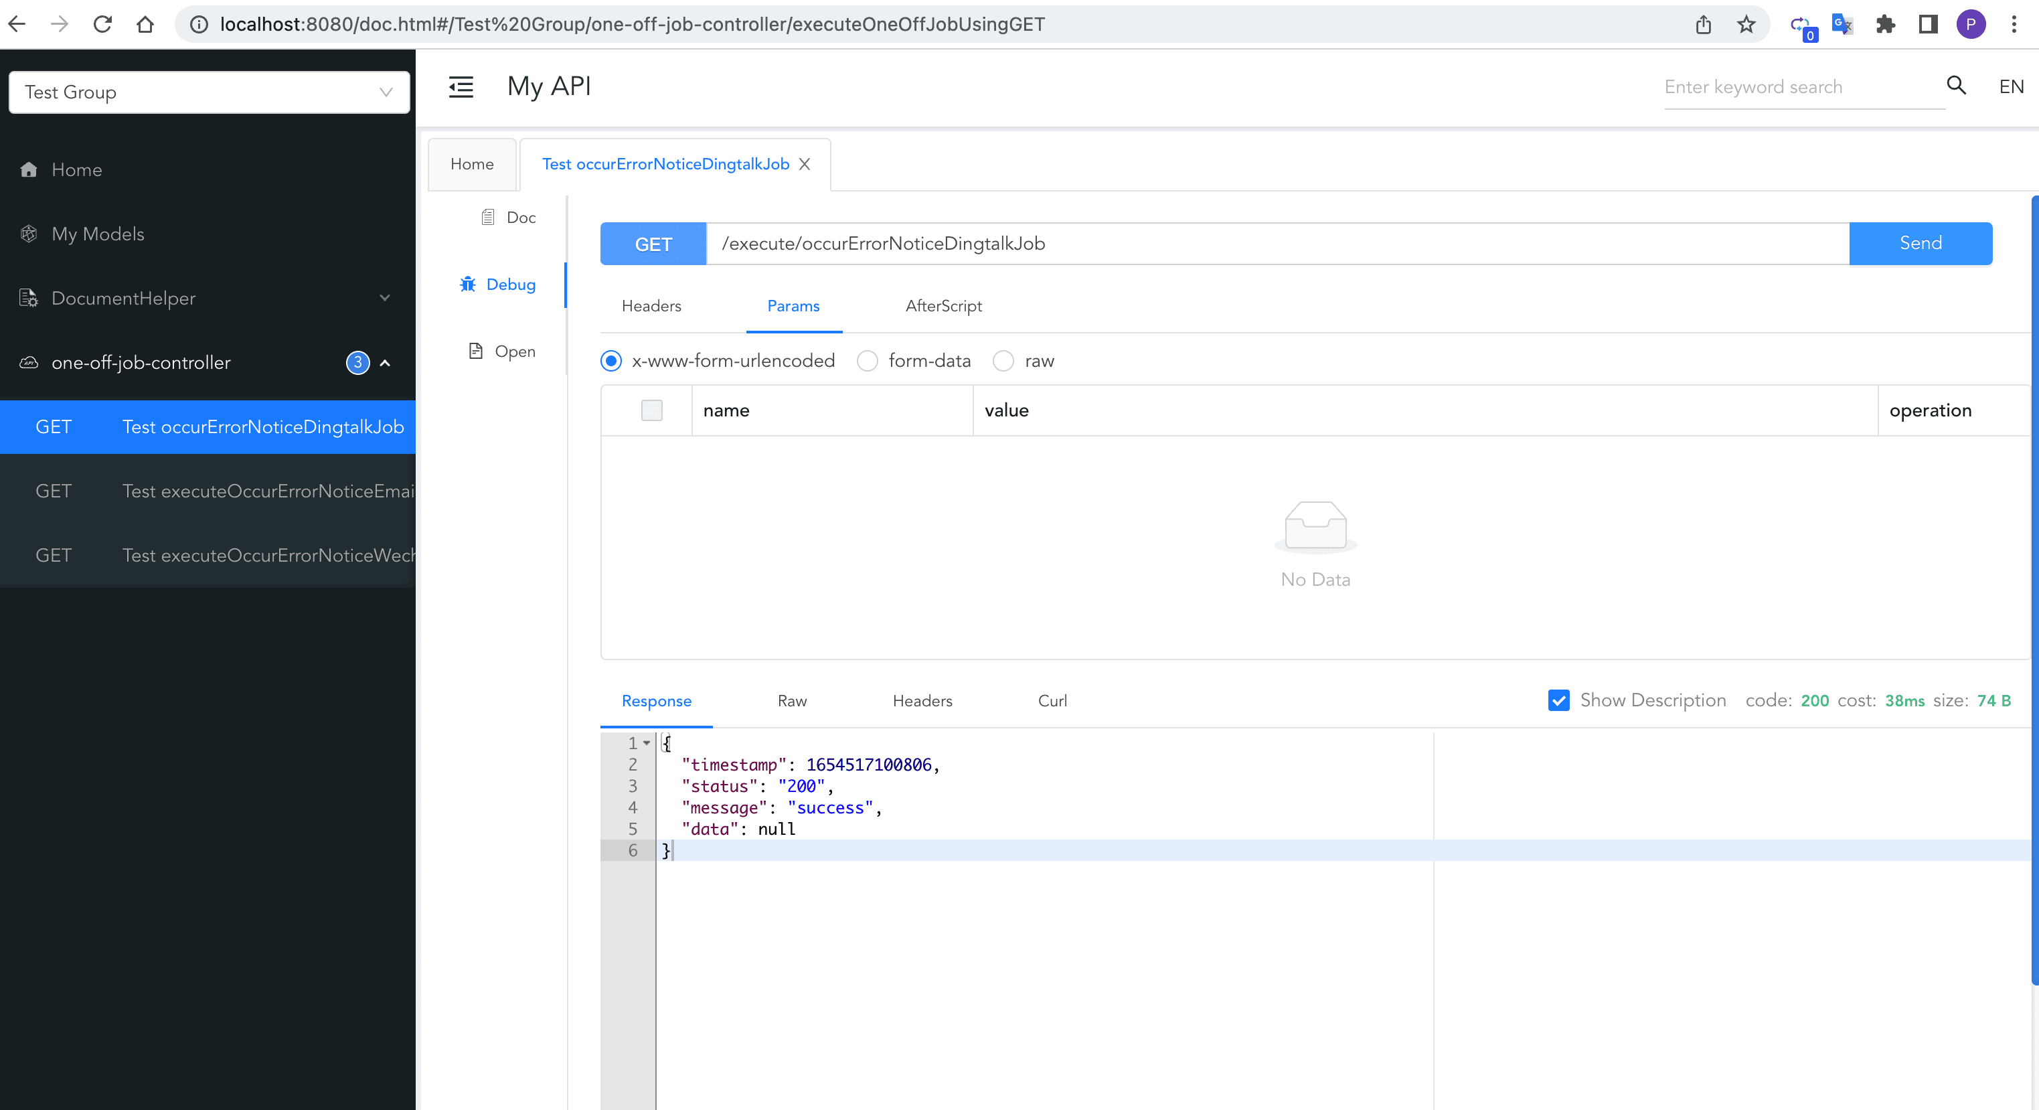The height and width of the screenshot is (1110, 2039).
Task: Collapse the one-off-job-controller section
Action: click(x=386, y=363)
